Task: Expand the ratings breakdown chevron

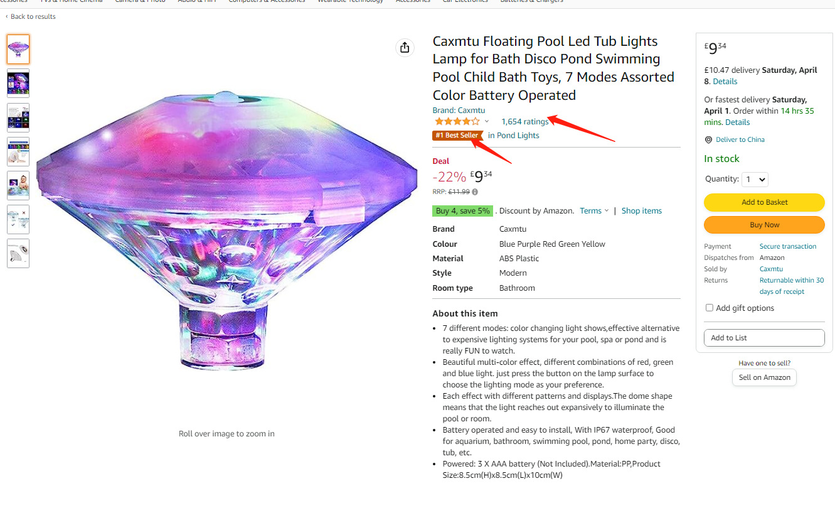Action: tap(487, 122)
